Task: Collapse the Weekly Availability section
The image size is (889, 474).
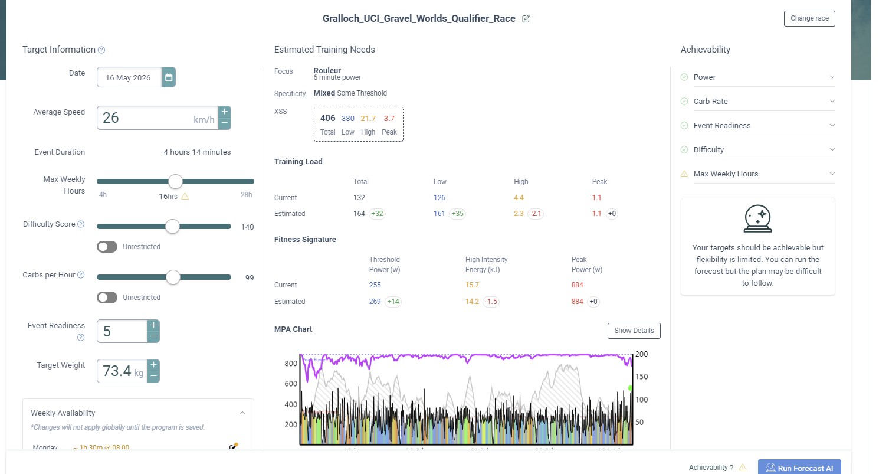Action: click(x=242, y=413)
